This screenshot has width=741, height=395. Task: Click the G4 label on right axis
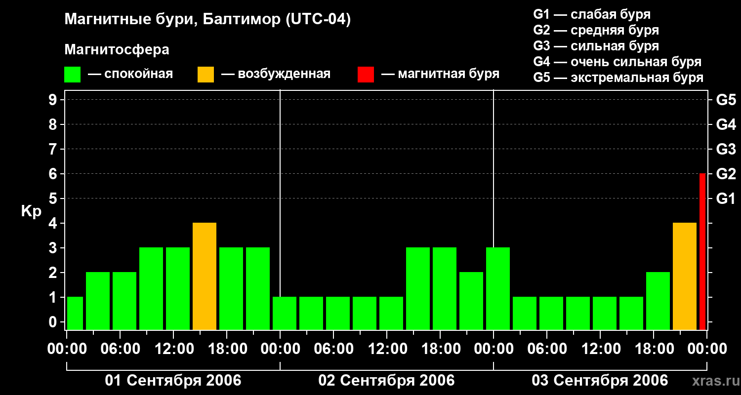pyautogui.click(x=726, y=124)
